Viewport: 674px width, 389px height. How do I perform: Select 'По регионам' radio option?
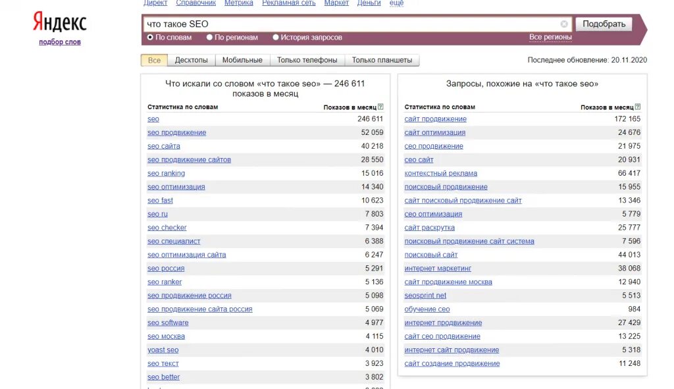tap(209, 38)
